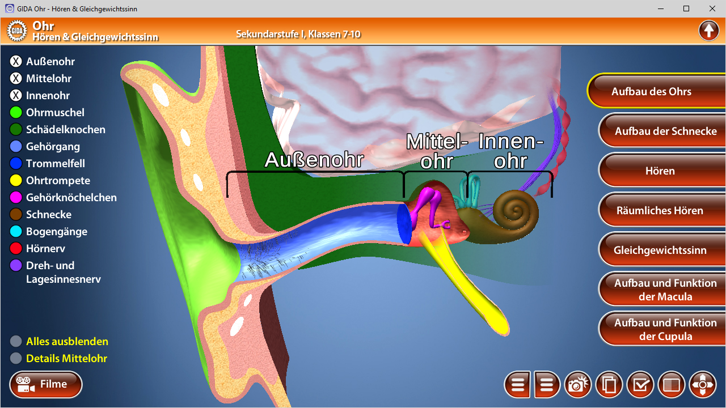This screenshot has height=408, width=726.
Task: Click the GIDA gear logo
Action: click(x=17, y=31)
